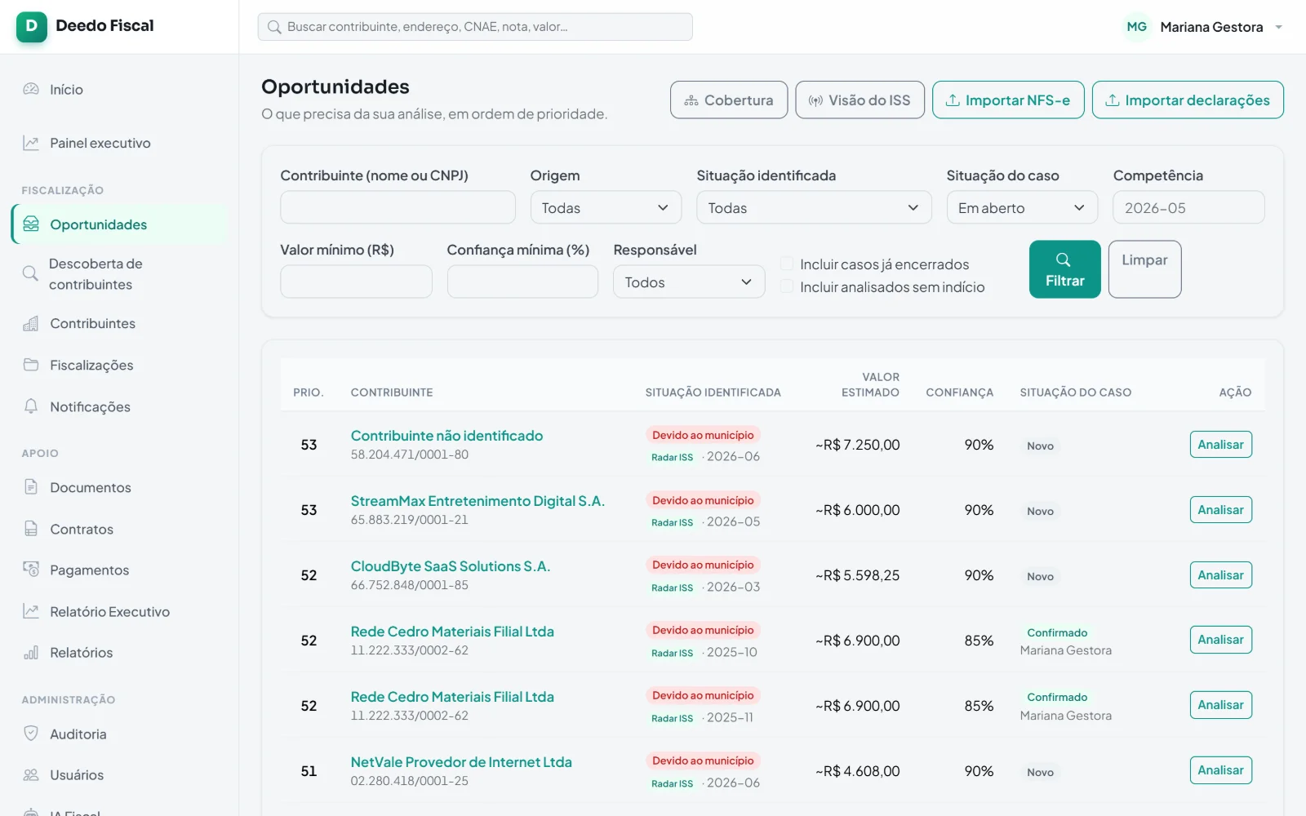Click the Documentos file icon
This screenshot has width=1306, height=816.
click(31, 487)
